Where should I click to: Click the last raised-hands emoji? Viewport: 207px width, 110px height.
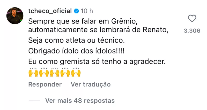click(x=76, y=72)
